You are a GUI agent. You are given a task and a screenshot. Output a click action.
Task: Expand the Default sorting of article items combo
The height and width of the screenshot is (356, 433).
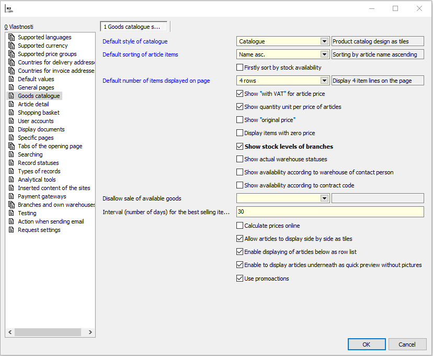(324, 54)
